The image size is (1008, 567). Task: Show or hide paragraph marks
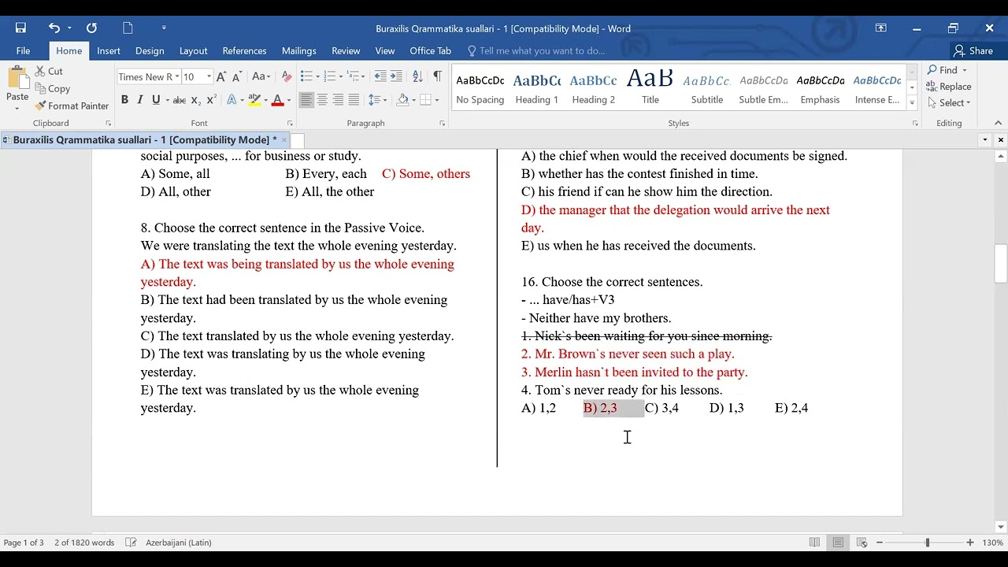[x=437, y=76]
